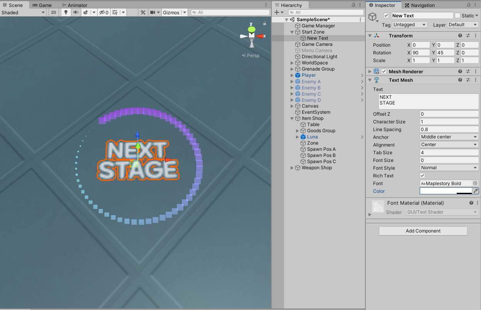Expand the Canvas object
481x310 pixels.
pos(292,106)
